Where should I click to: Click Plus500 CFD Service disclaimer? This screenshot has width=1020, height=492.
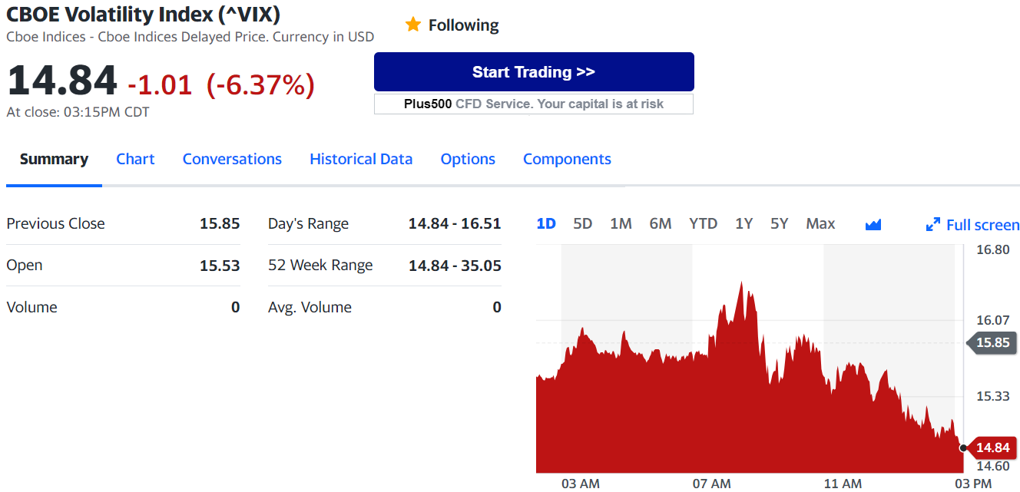[x=534, y=104]
